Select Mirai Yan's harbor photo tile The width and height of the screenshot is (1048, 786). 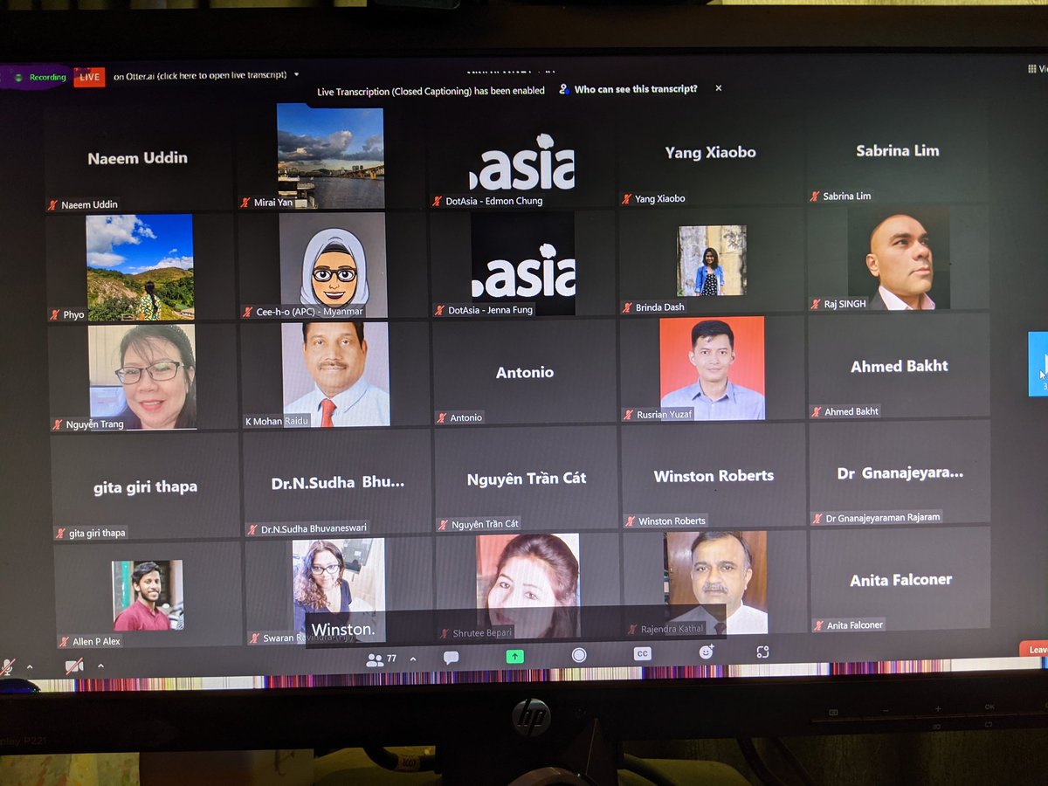pos(330,155)
